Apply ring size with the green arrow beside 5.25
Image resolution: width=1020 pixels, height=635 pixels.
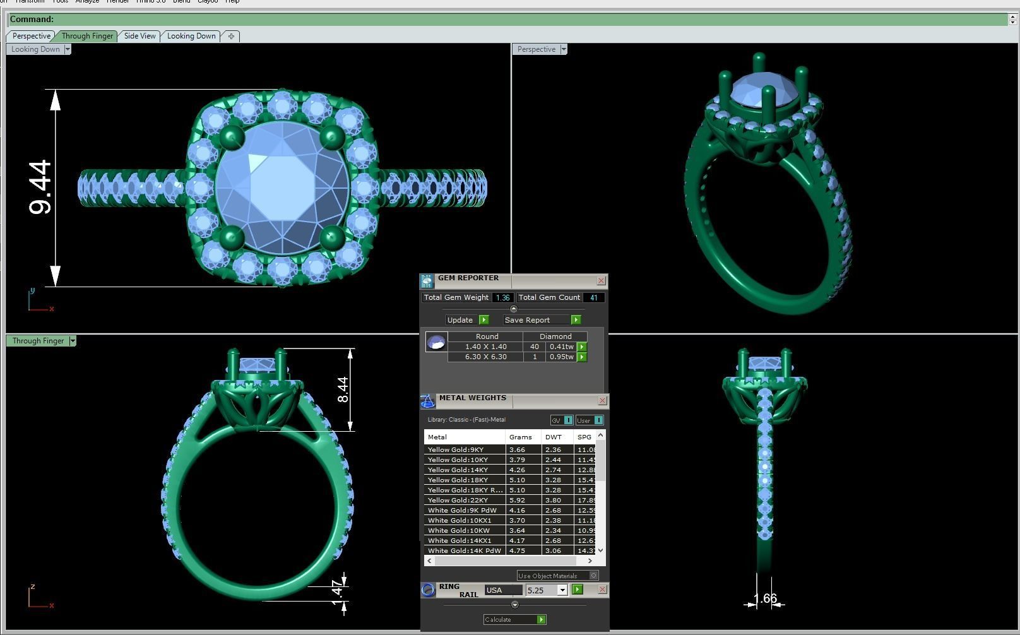[x=577, y=590]
